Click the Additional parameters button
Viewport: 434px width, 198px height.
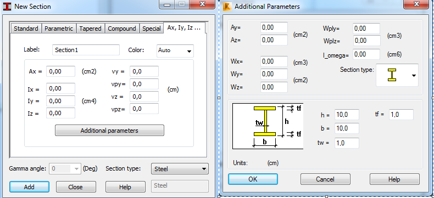pyautogui.click(x=109, y=131)
